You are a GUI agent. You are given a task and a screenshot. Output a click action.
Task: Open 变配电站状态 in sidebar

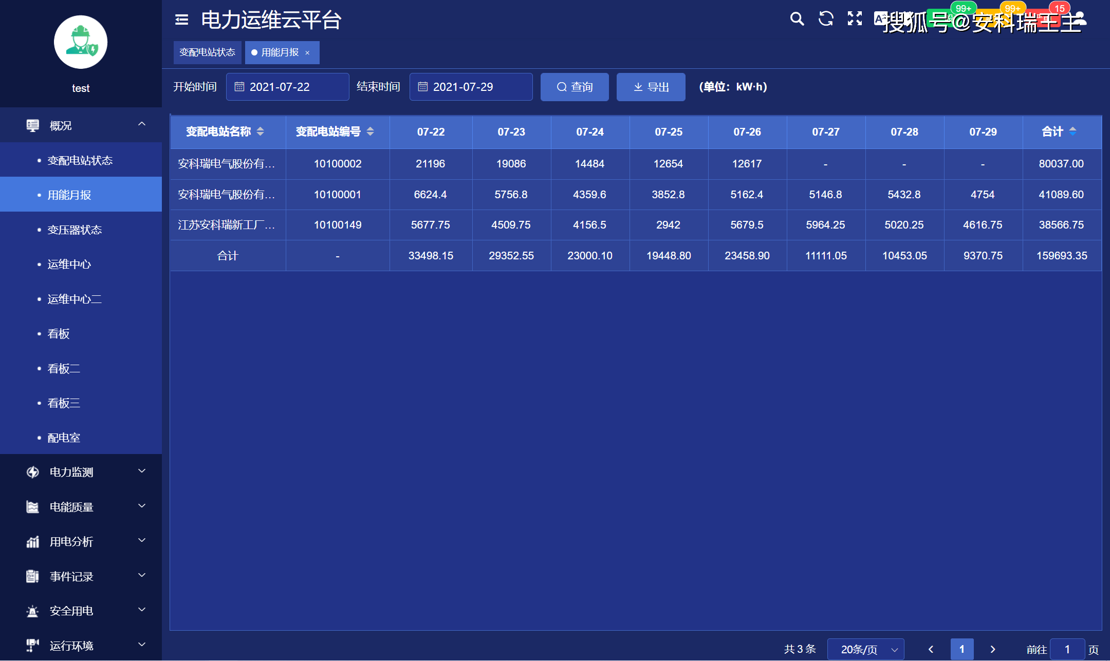(x=81, y=160)
